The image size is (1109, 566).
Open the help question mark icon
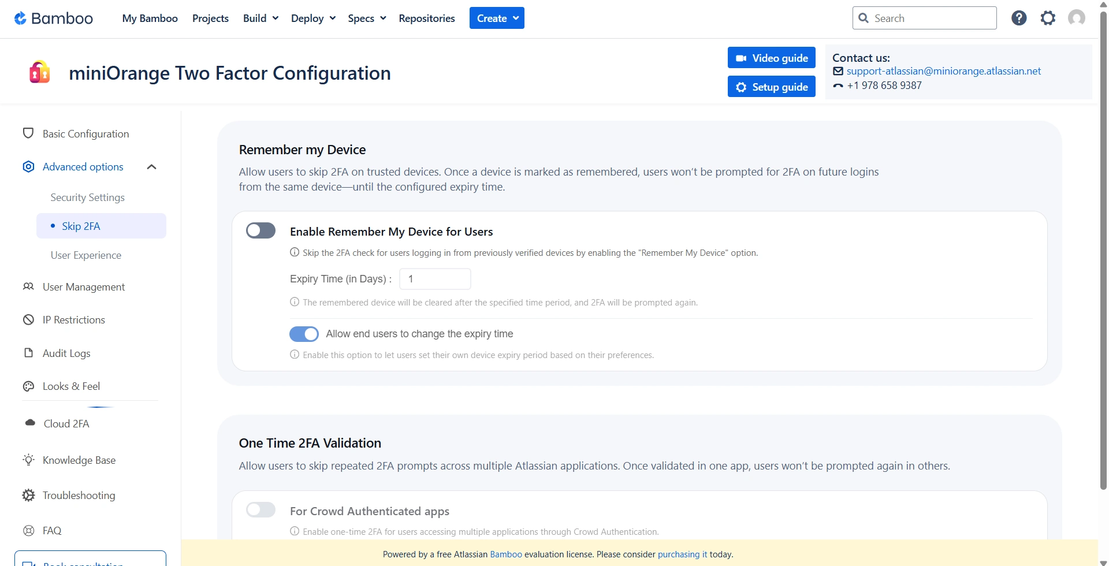click(1019, 18)
